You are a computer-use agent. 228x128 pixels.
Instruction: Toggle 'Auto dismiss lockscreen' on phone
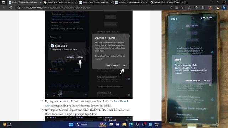(212, 100)
